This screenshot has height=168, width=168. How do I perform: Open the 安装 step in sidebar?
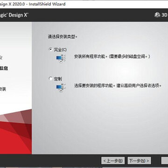(3, 89)
